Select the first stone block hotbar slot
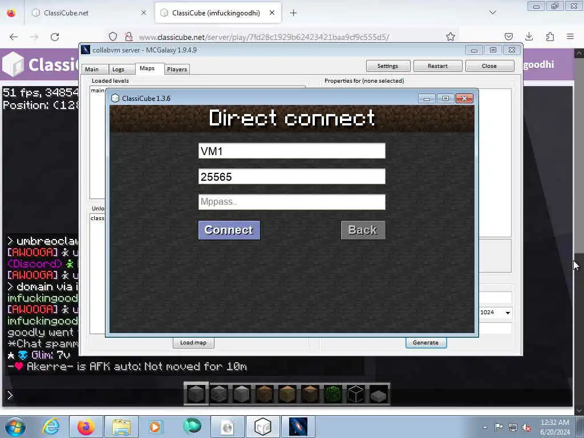 coord(196,394)
